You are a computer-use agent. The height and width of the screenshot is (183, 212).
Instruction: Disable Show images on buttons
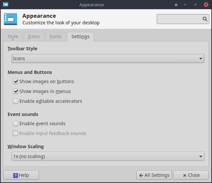click(15, 81)
